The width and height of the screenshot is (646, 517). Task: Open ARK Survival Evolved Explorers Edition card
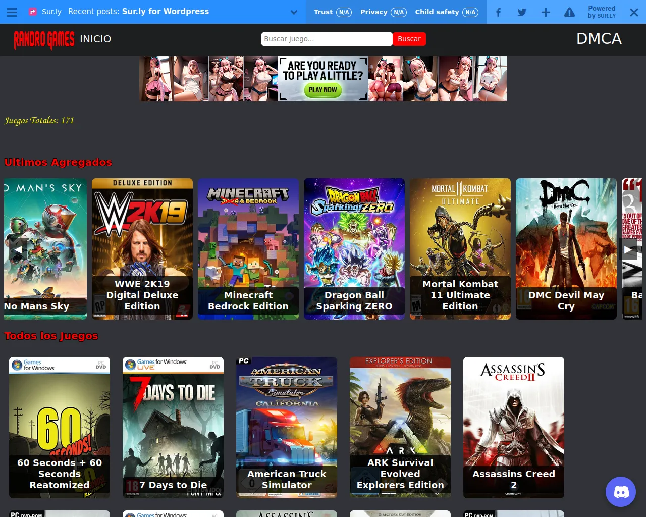tap(400, 428)
